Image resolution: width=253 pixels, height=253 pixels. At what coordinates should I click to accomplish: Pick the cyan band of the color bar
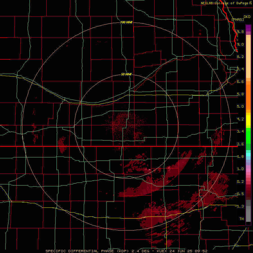(248, 155)
